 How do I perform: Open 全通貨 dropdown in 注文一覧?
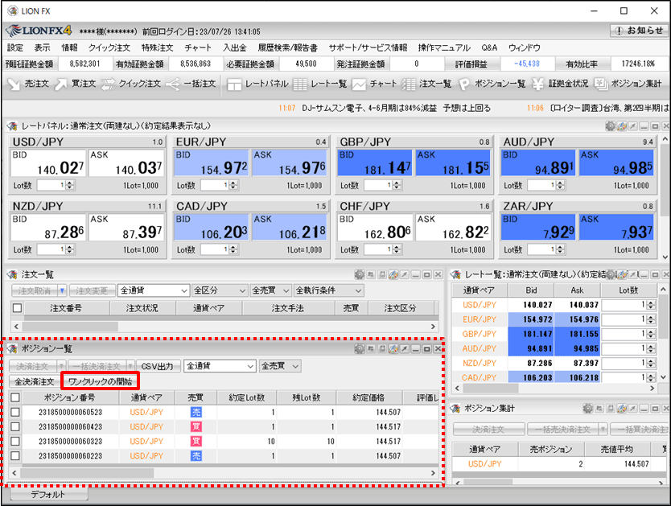pos(154,291)
